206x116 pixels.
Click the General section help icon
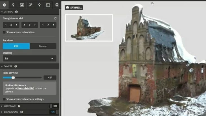[x=16, y=12]
